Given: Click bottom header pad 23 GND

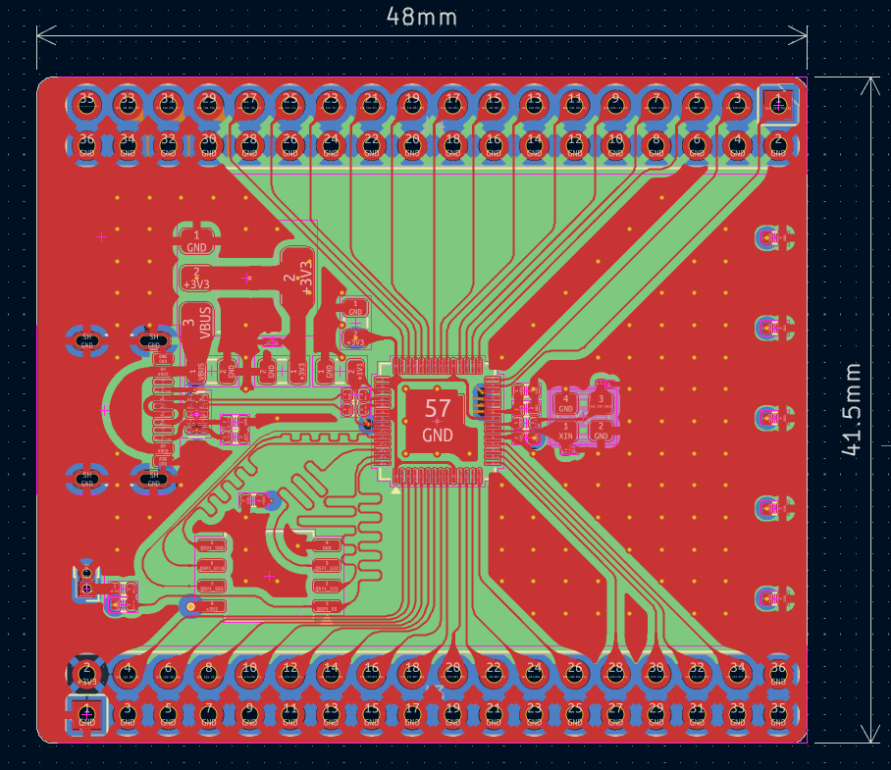Looking at the screenshot, I should point(534,714).
